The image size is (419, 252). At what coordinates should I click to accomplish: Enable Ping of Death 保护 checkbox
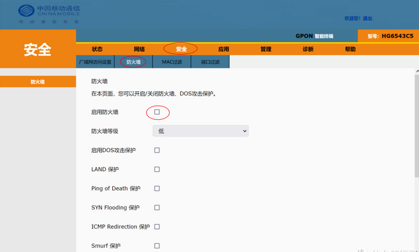[x=157, y=188]
